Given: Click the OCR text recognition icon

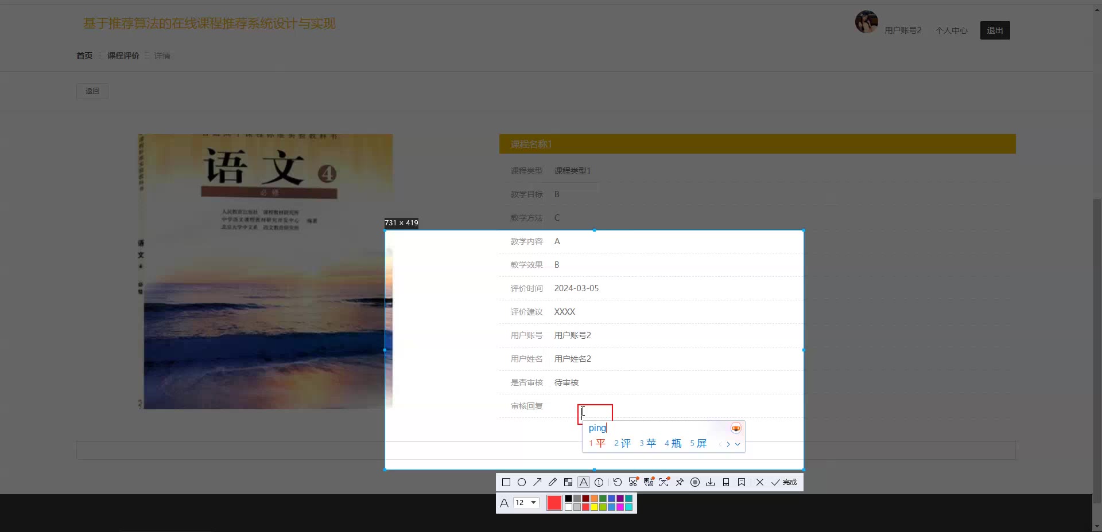Looking at the screenshot, I should (664, 482).
